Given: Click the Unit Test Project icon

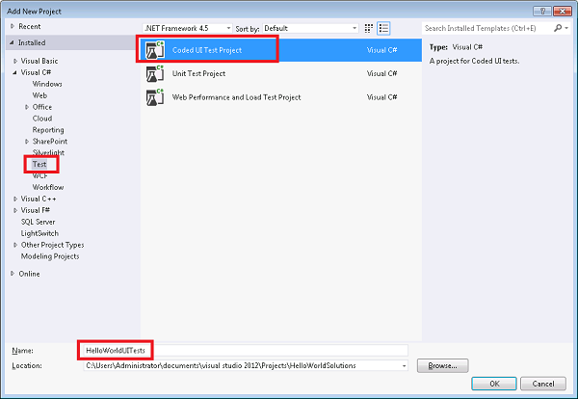Looking at the screenshot, I should 153,73.
